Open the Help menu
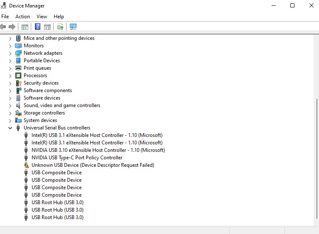 (59, 17)
